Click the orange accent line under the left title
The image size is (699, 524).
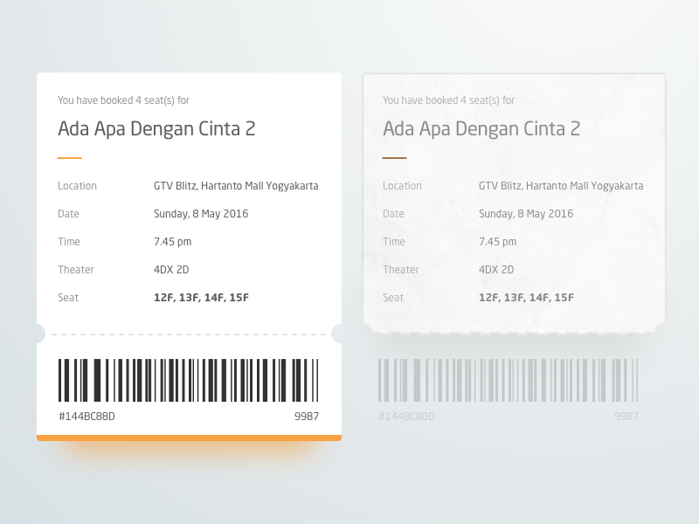[70, 158]
